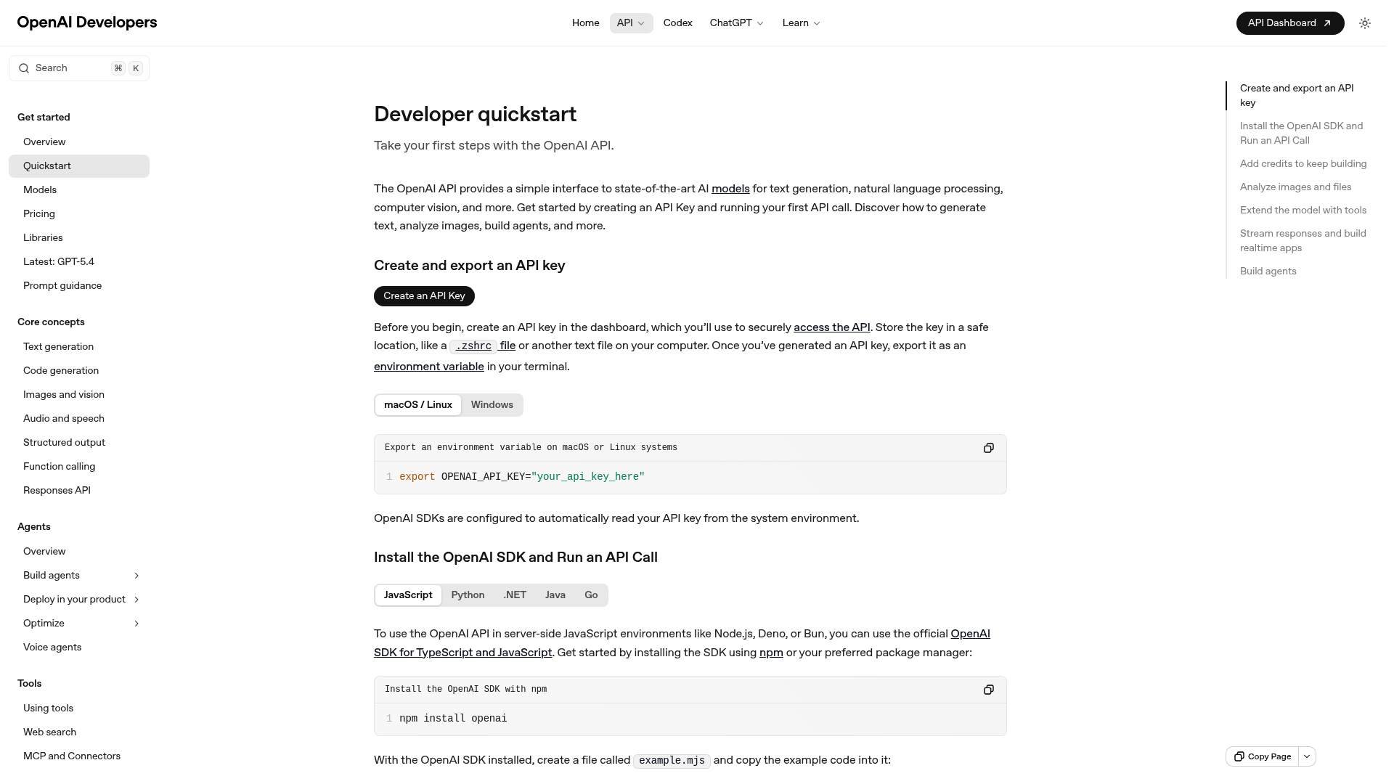Open Codex from the top navigation

click(677, 23)
